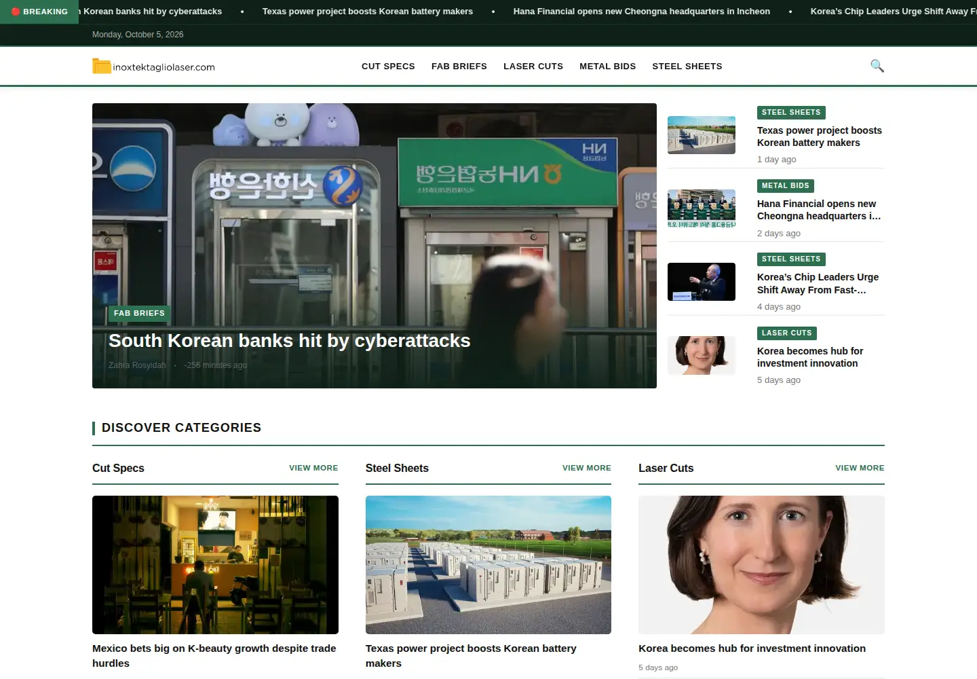Click Steel Sheets card image of battery containers
The image size is (977, 679).
click(x=488, y=565)
